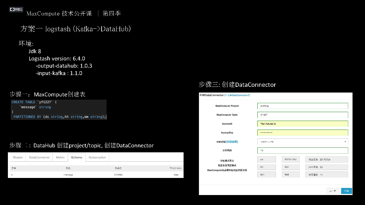The image size is (365, 205).
Task: Click the false cell in the schema row
Action: 176,174
